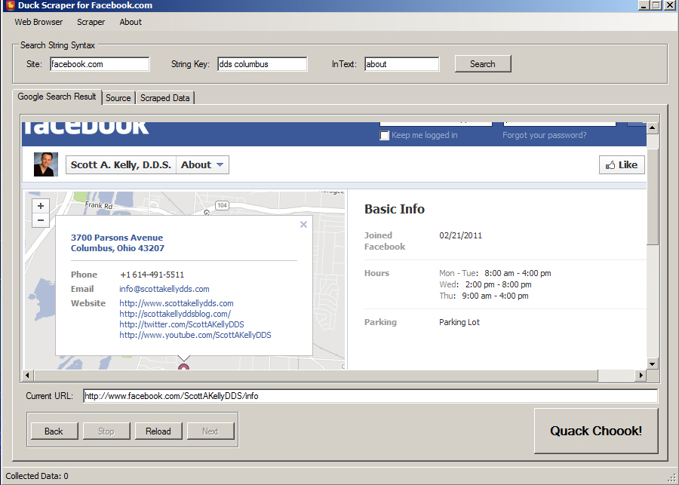Open the Web Browser menu
The height and width of the screenshot is (485, 679).
(x=38, y=22)
